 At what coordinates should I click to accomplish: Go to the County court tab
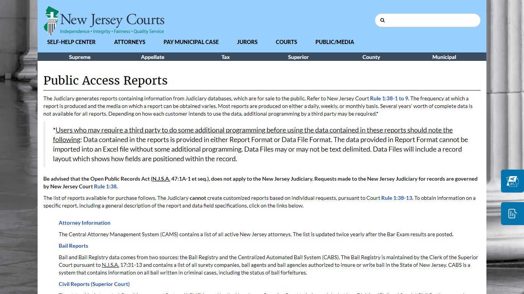coord(371,57)
